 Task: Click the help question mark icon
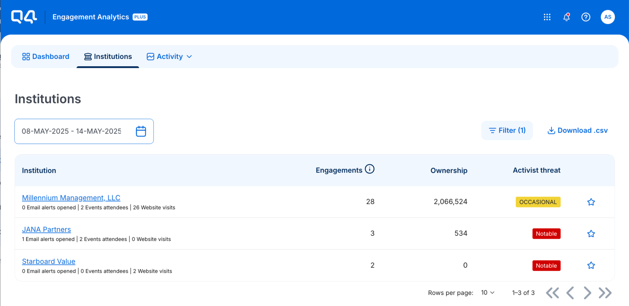585,17
